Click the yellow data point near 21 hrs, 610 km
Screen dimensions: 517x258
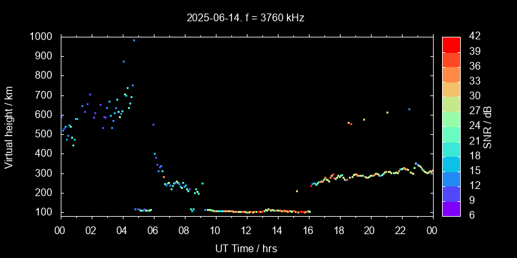coord(387,112)
